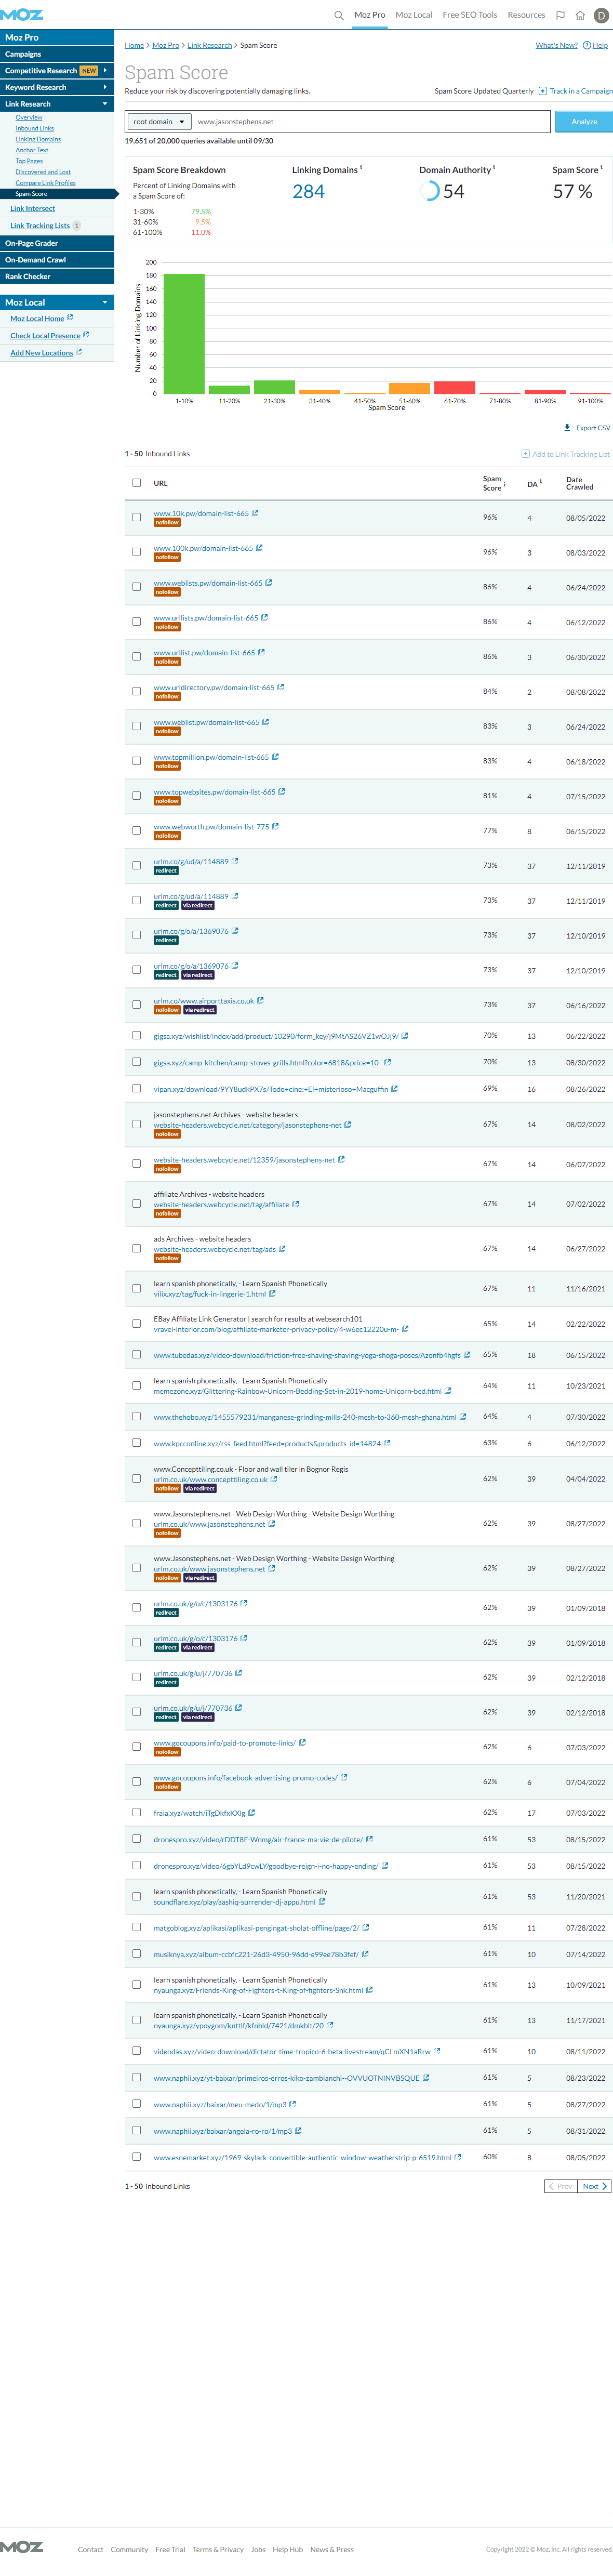The height and width of the screenshot is (2576, 613).
Task: Open the search magnifier icon
Action: pos(338,15)
